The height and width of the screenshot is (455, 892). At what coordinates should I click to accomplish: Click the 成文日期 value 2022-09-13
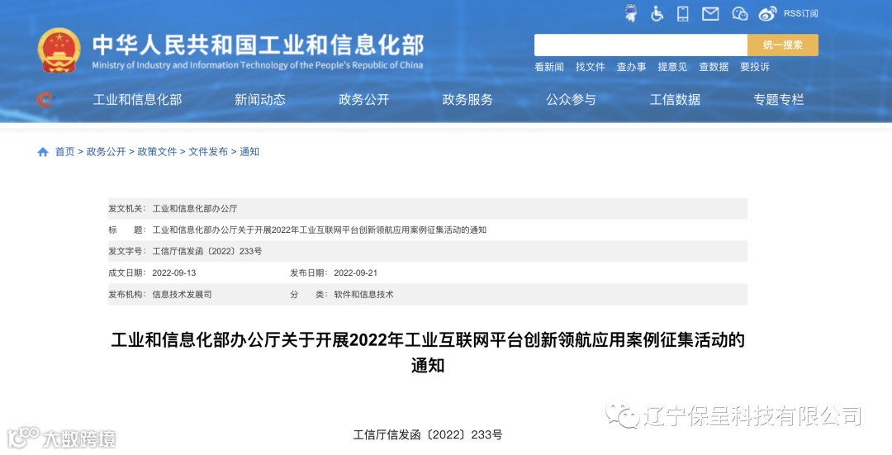tap(174, 273)
